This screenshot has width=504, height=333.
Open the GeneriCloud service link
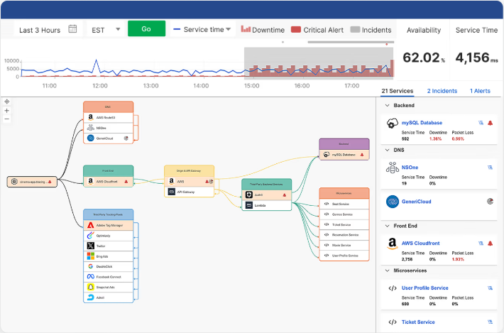416,202
